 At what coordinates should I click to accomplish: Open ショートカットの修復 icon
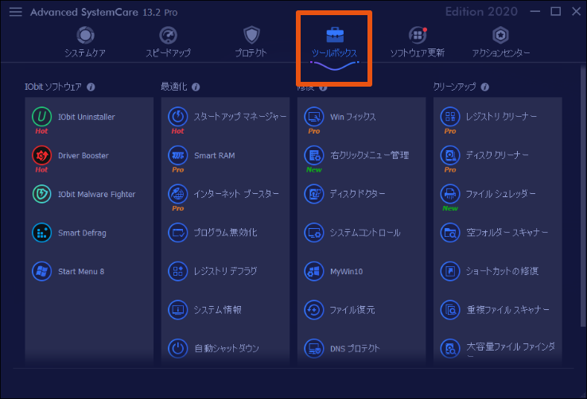coord(450,271)
